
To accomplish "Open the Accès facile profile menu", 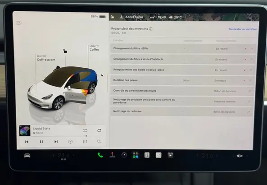I will coord(131,17).
